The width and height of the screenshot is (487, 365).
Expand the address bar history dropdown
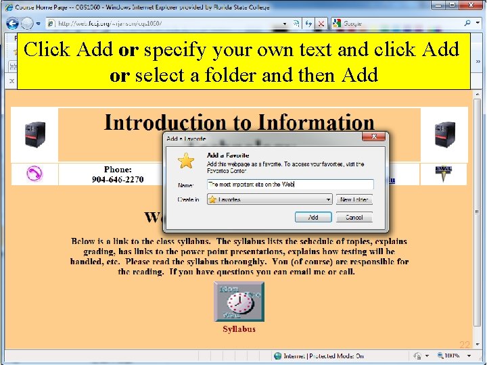point(285,24)
